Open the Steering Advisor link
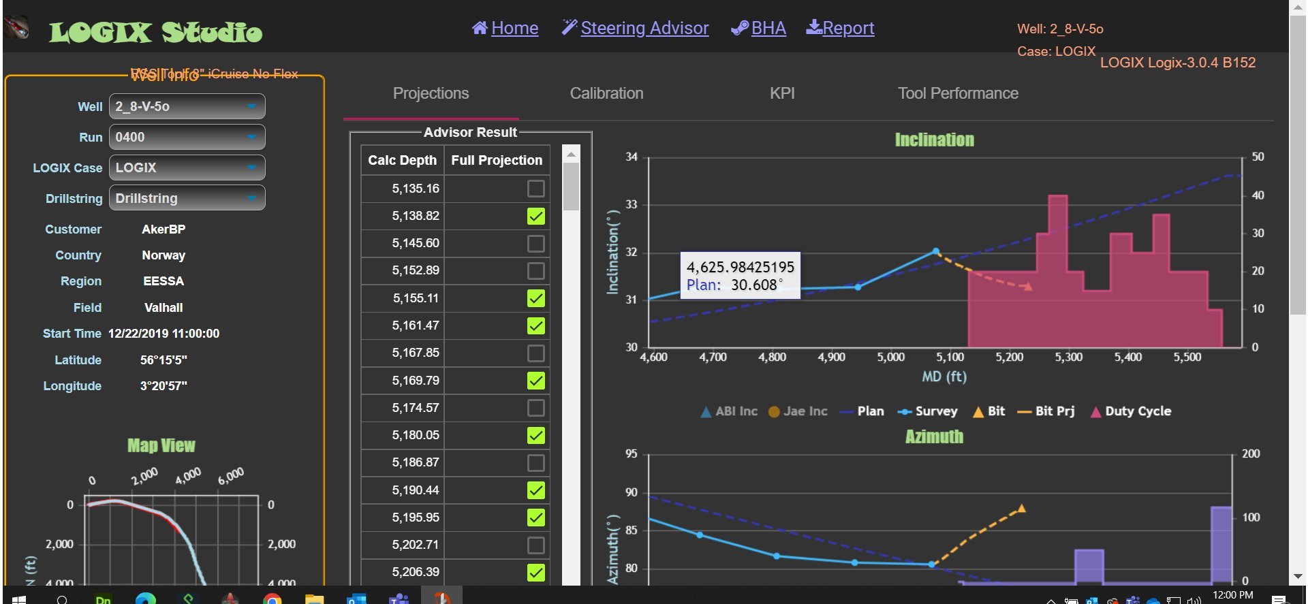 click(635, 28)
